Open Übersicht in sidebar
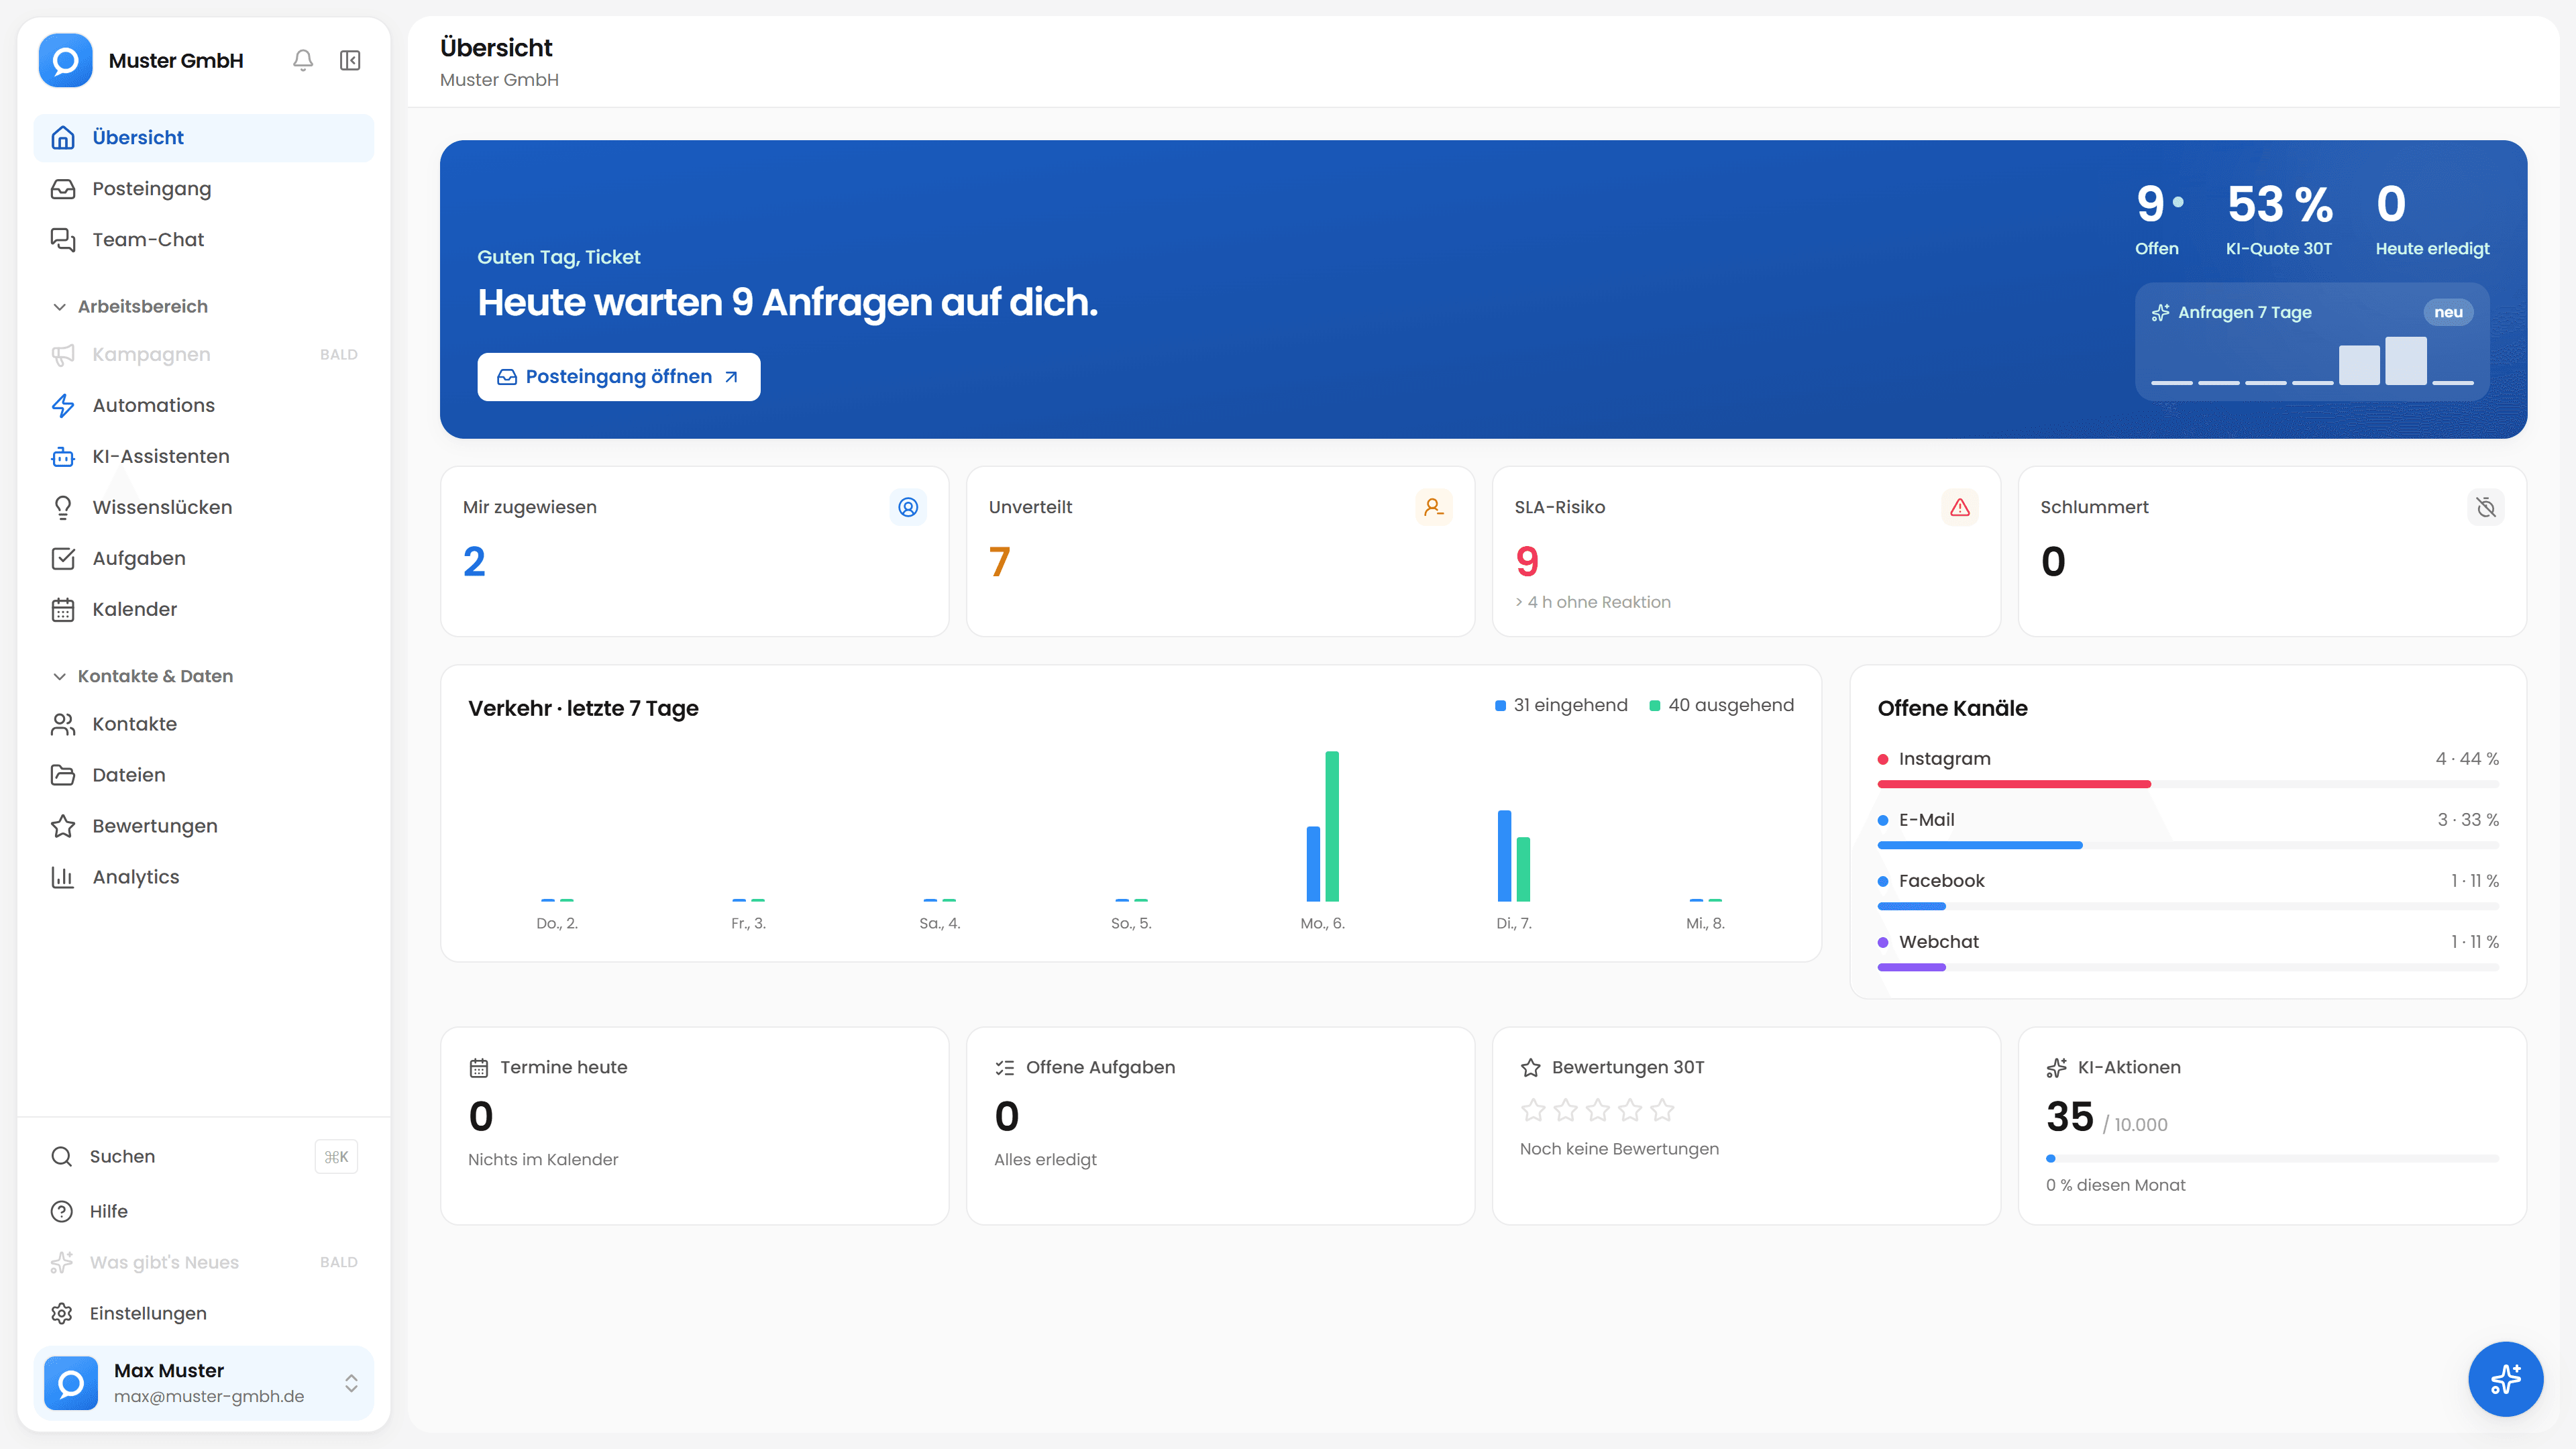The image size is (2576, 1449). pyautogui.click(x=204, y=137)
